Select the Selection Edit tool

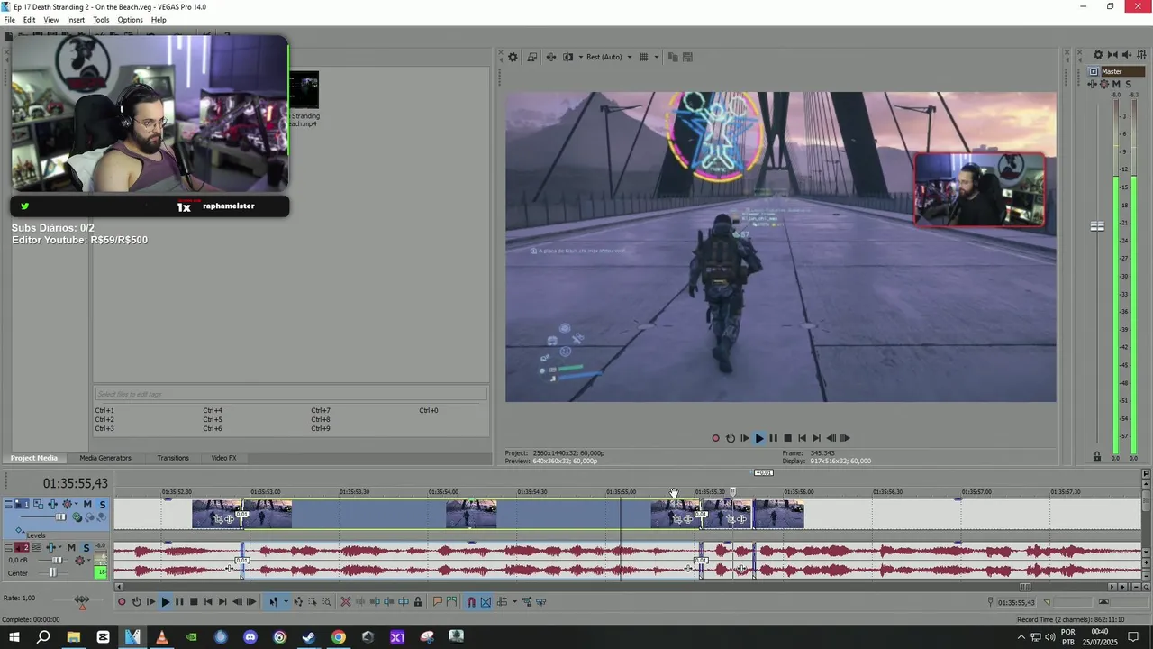tap(313, 601)
